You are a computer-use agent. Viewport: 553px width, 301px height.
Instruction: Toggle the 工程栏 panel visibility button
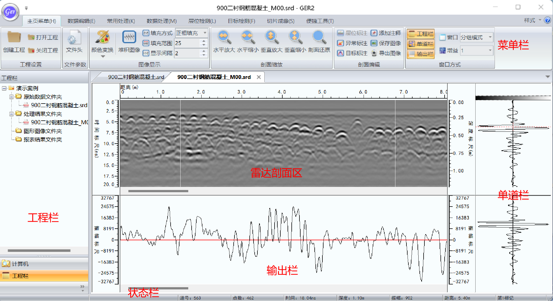click(x=421, y=34)
